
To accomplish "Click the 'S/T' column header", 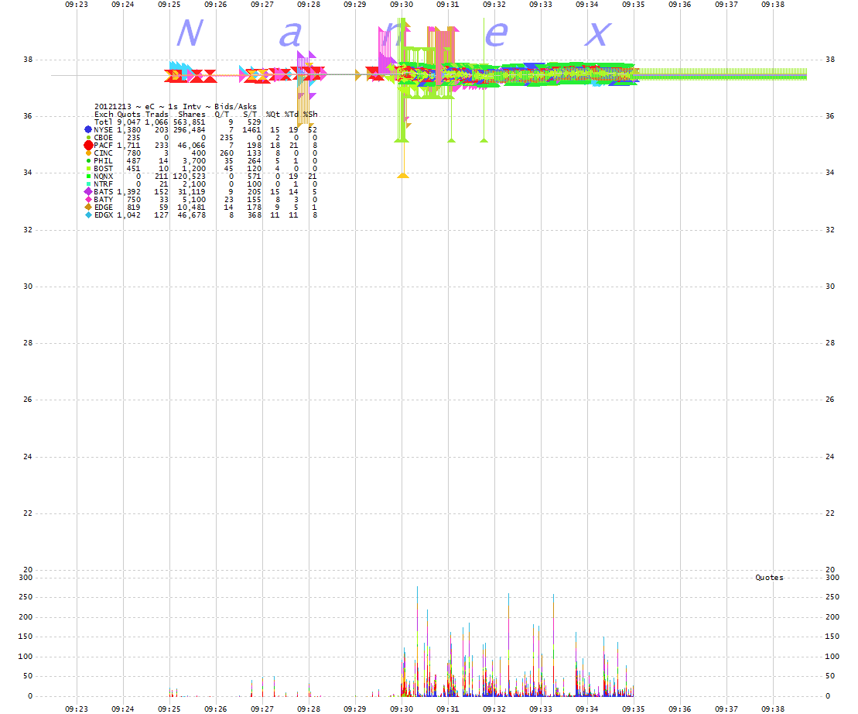I will pos(250,115).
